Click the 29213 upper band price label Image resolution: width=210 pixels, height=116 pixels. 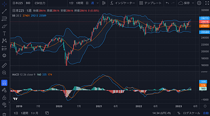[x=204, y=18]
